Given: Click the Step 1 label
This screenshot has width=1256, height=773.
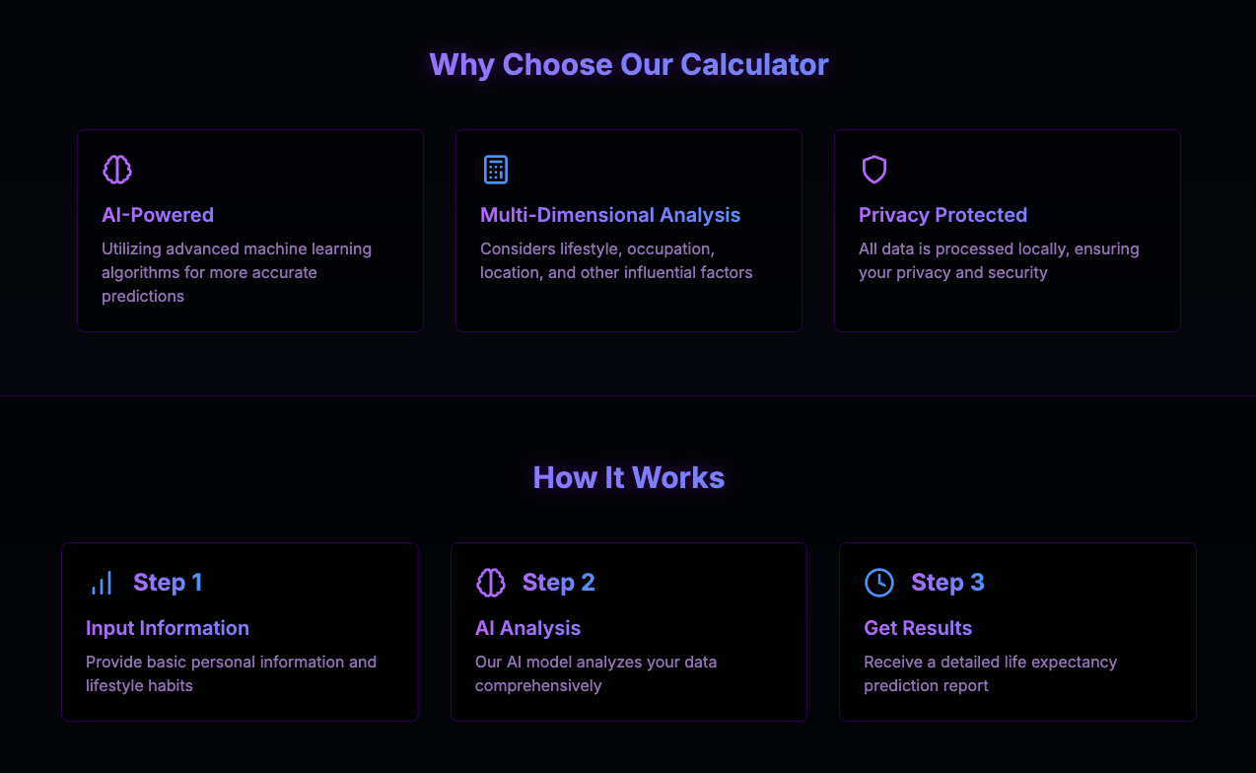Looking at the screenshot, I should 168,583.
